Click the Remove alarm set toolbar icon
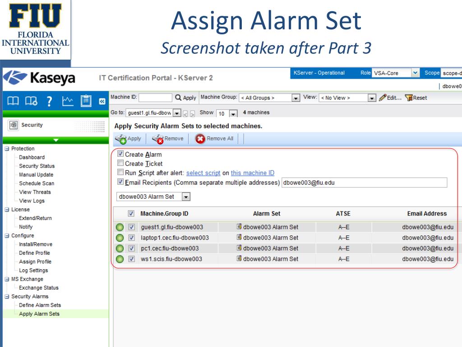Image resolution: width=462 pixels, height=347 pixels. (x=157, y=139)
